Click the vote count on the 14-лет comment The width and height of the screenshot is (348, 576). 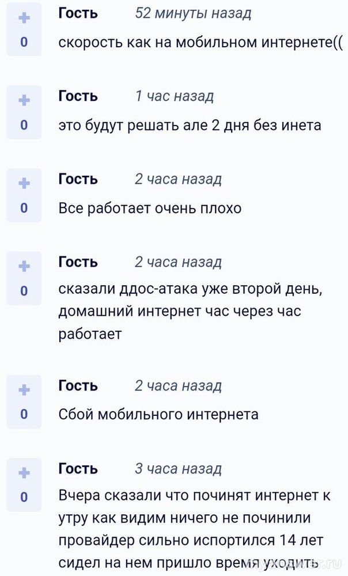click(24, 497)
